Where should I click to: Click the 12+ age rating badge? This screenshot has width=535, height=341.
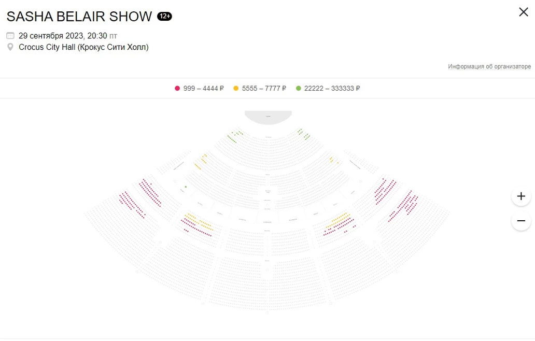pyautogui.click(x=164, y=16)
